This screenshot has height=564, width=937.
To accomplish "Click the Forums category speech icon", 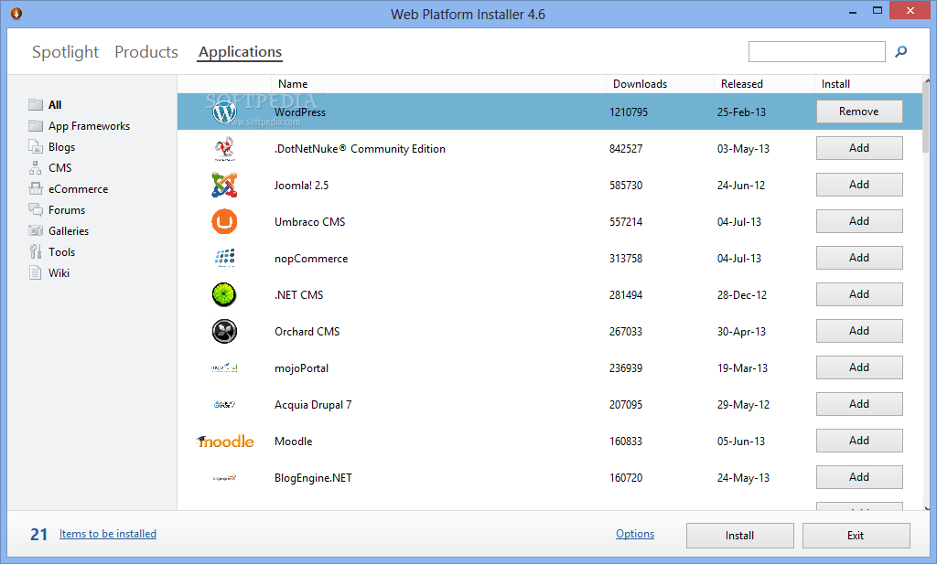I will coord(36,209).
